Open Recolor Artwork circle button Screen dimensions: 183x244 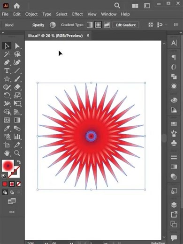53,25
